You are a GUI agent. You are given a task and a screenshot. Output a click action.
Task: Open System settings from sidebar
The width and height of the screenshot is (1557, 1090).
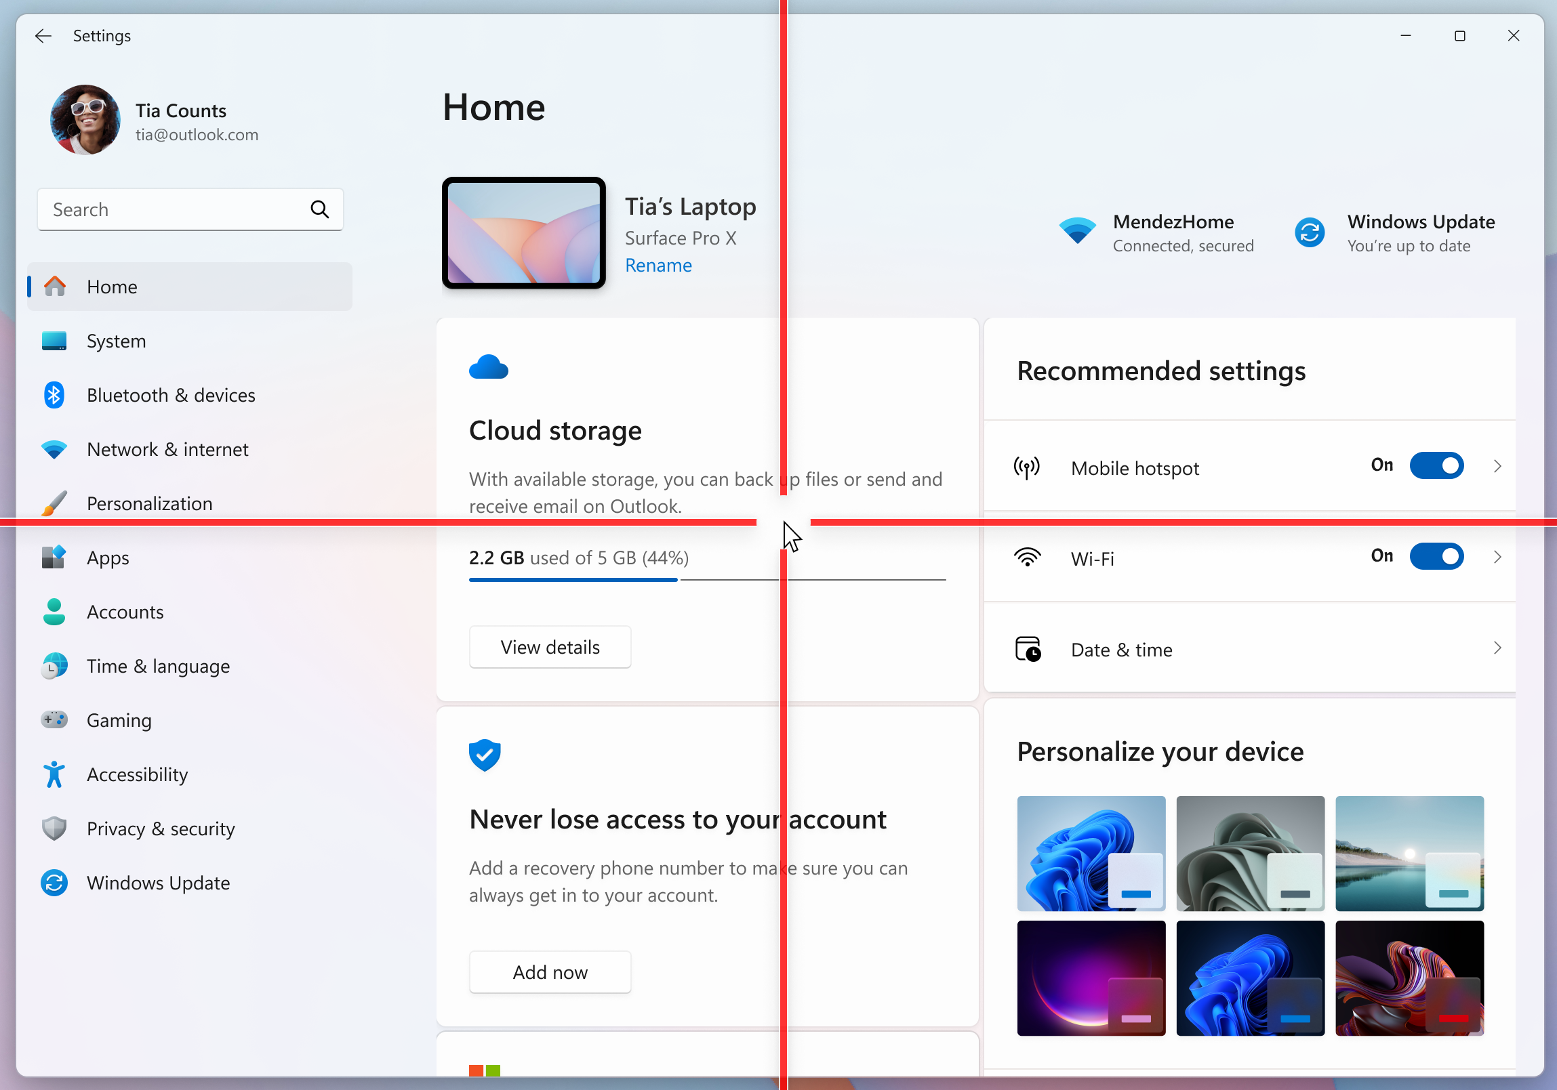point(116,341)
